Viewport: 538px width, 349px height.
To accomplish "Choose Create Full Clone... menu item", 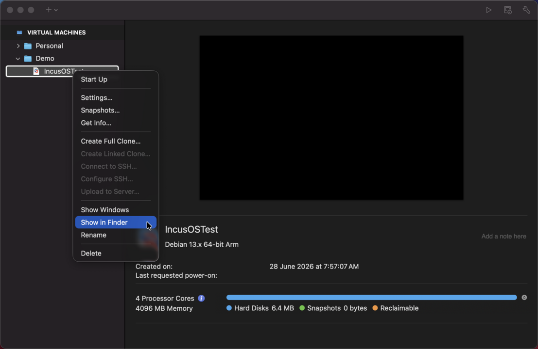I will click(x=116, y=141).
